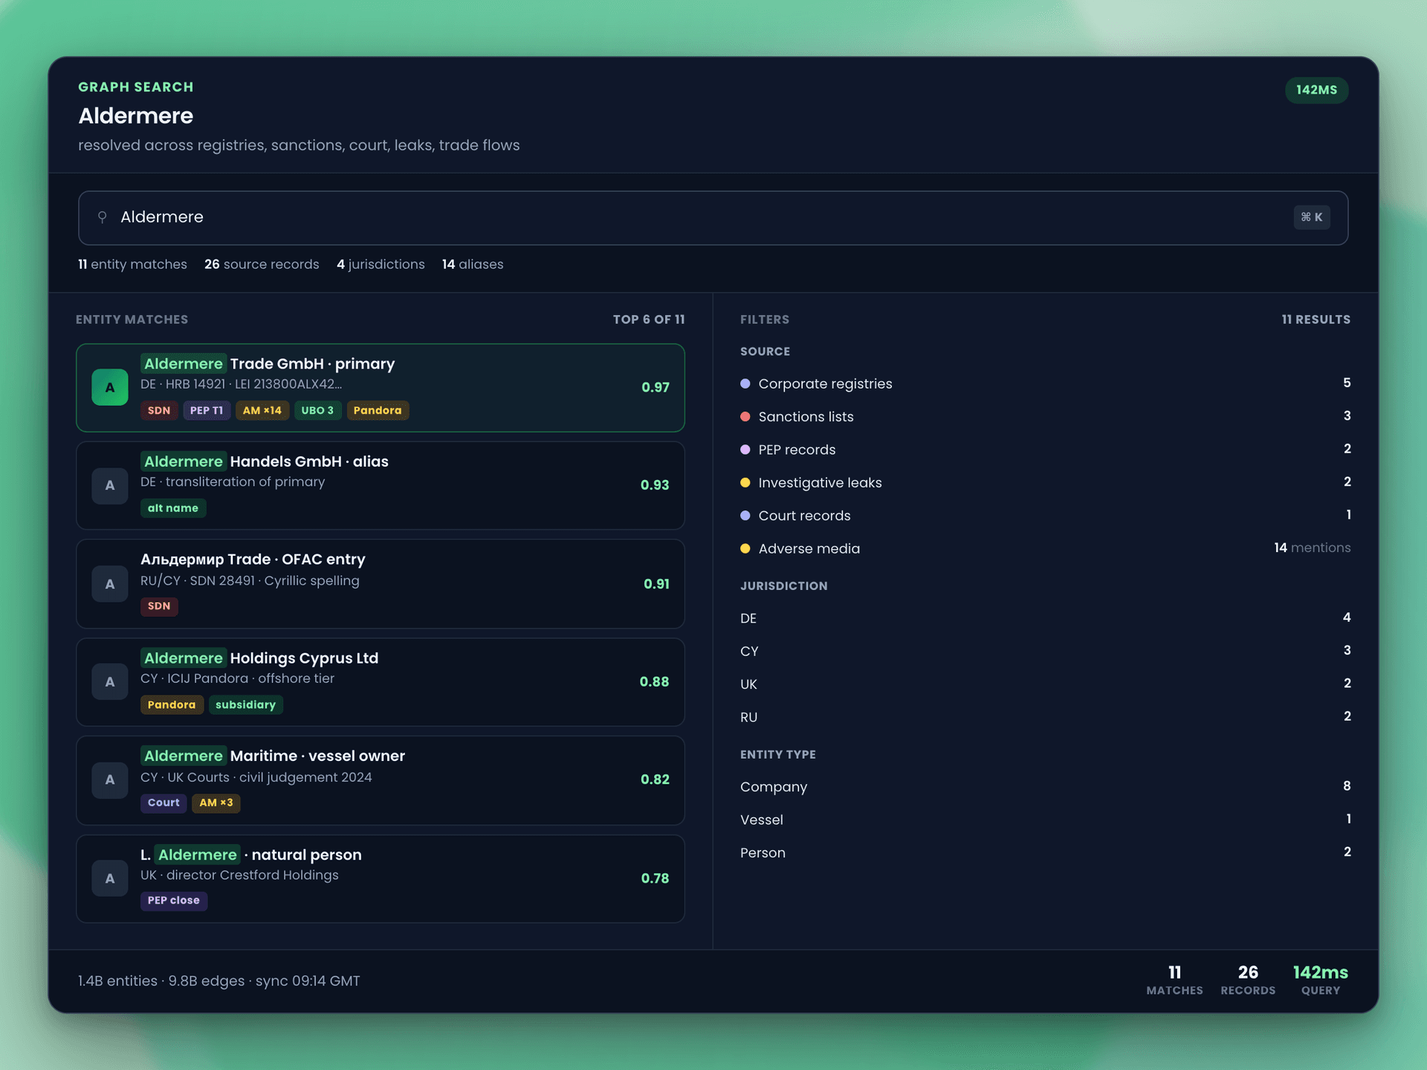Click the AM ×3 tag
Screen dimensions: 1427x1070
tap(216, 802)
